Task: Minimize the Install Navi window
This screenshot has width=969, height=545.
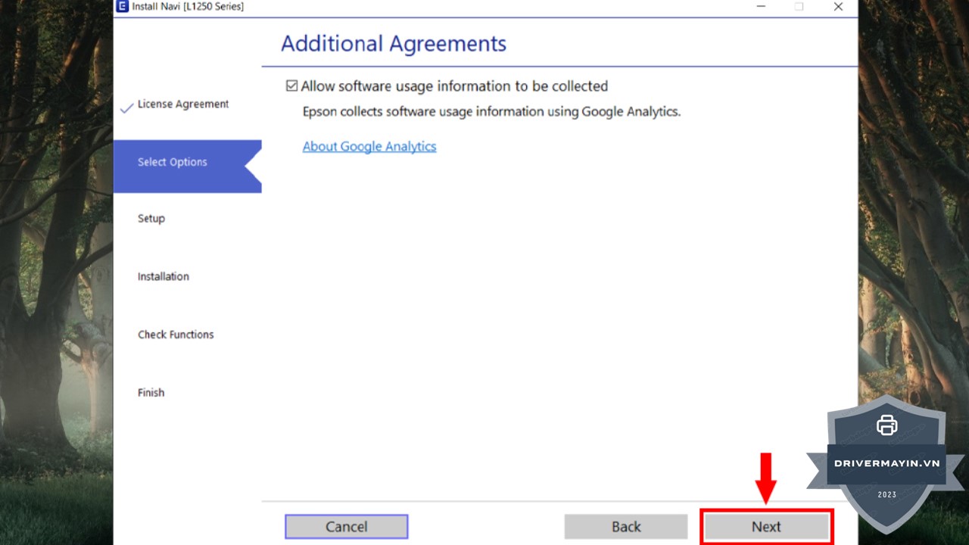Action: point(760,7)
